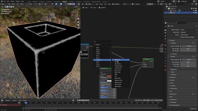Toggle Viewport Denoise checkbox
Screen dimensions: 198x111
tap(172, 54)
